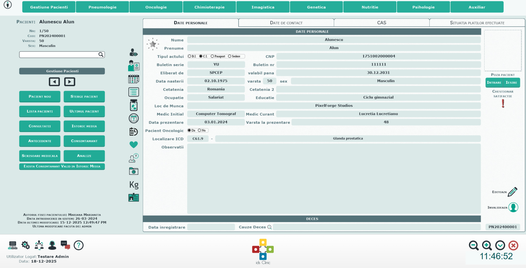Select the C.I. document type radio

pyautogui.click(x=201, y=56)
